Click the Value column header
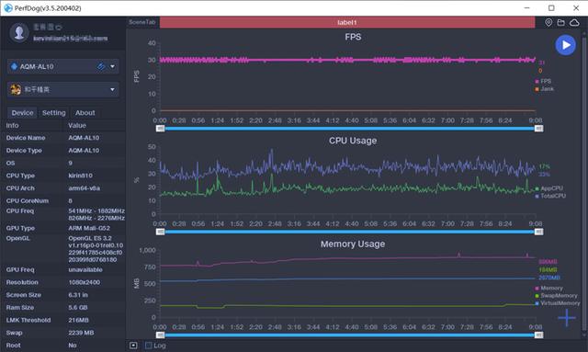588x352 pixels. click(x=77, y=125)
